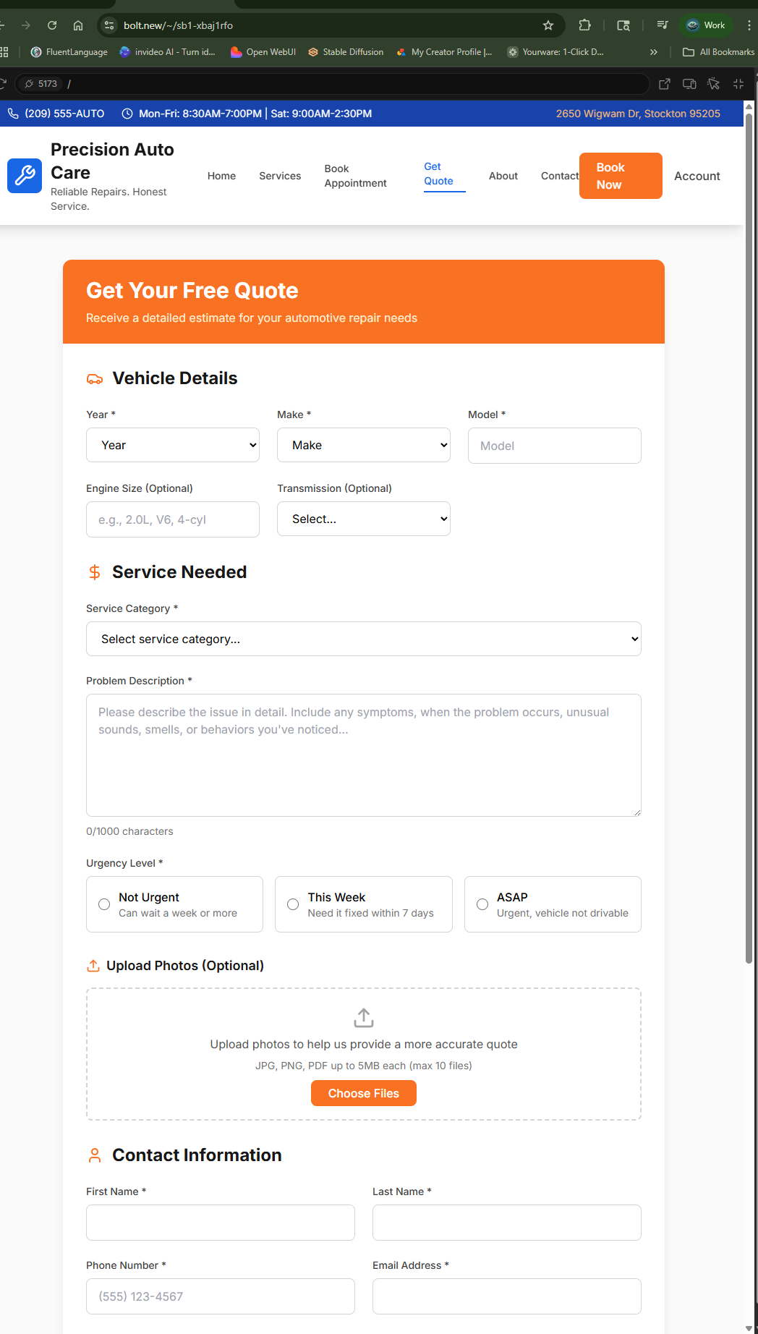Reload the browser page
The height and width of the screenshot is (1334, 758).
[52, 25]
